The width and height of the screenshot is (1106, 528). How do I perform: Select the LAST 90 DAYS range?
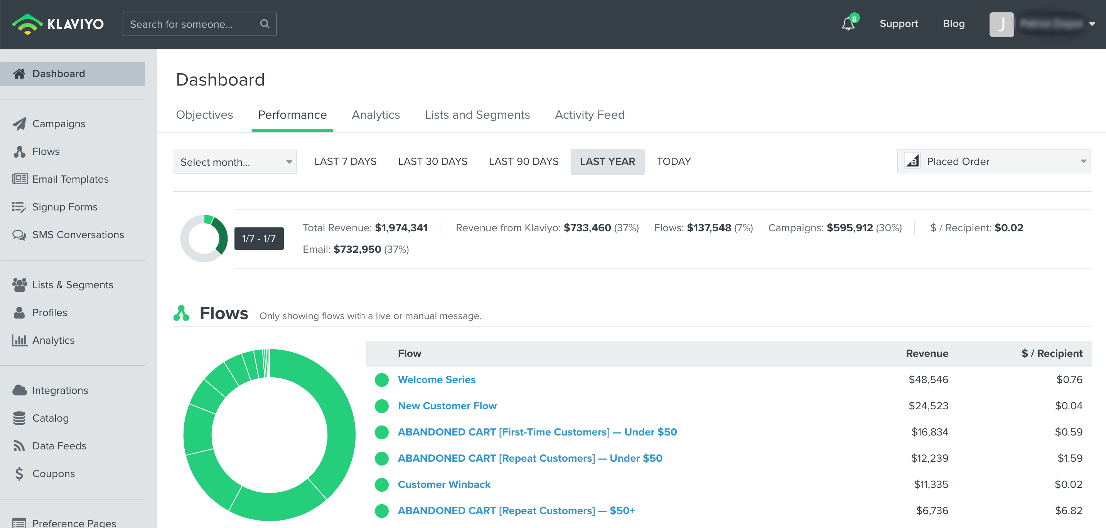click(523, 162)
